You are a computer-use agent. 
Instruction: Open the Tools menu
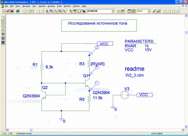[59, 6]
